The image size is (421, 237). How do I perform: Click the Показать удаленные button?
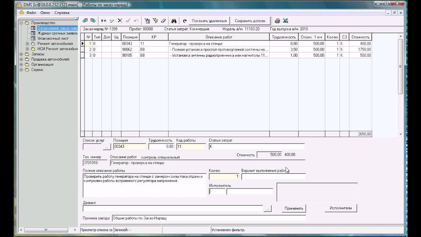click(x=210, y=21)
